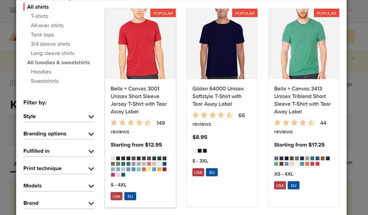Open Gildan 64000 Unisex Softstyle title link
Screen dimensions: 368x215
218,96
